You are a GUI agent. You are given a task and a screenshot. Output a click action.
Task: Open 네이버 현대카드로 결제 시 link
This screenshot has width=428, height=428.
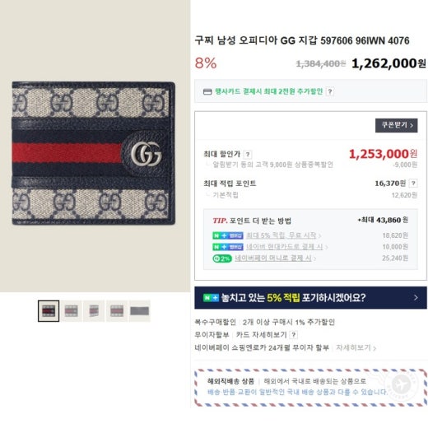[x=284, y=247]
